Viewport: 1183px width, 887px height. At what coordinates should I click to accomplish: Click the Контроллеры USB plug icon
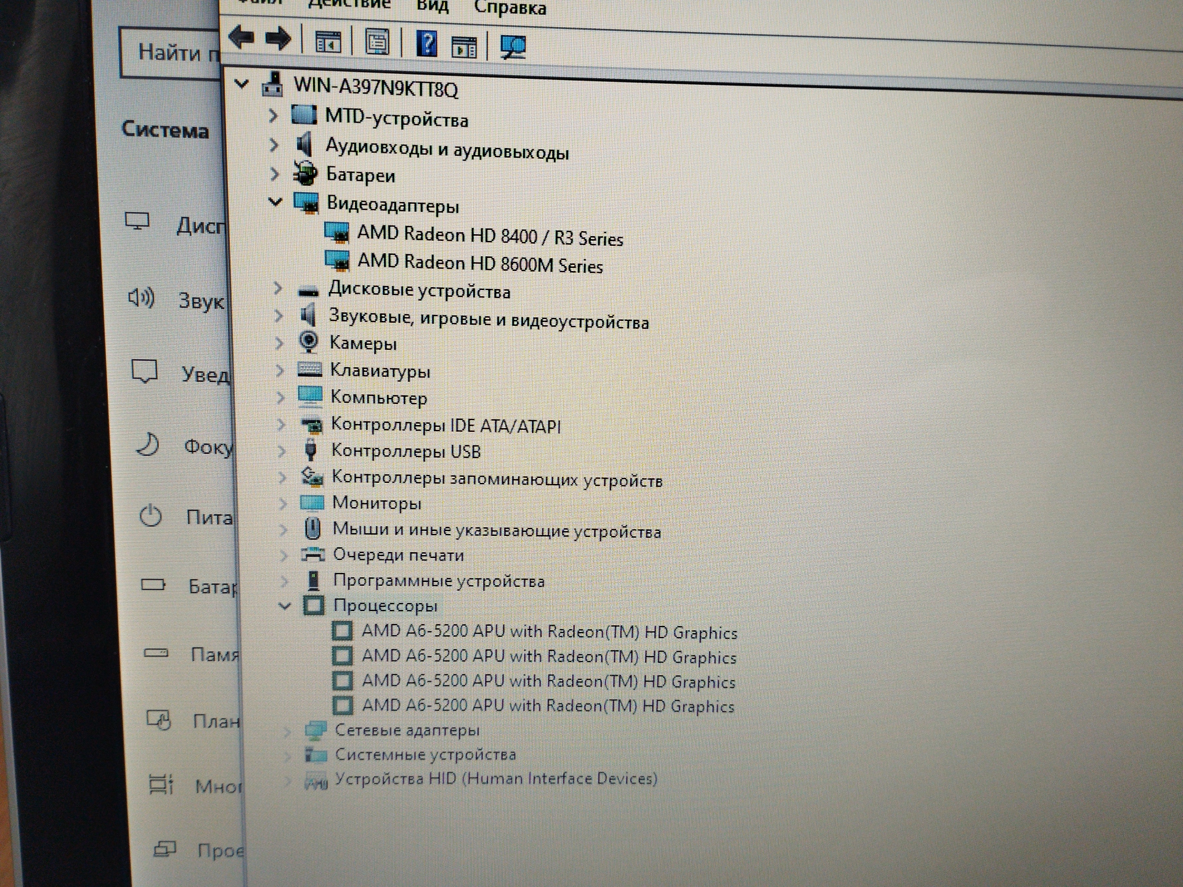311,450
